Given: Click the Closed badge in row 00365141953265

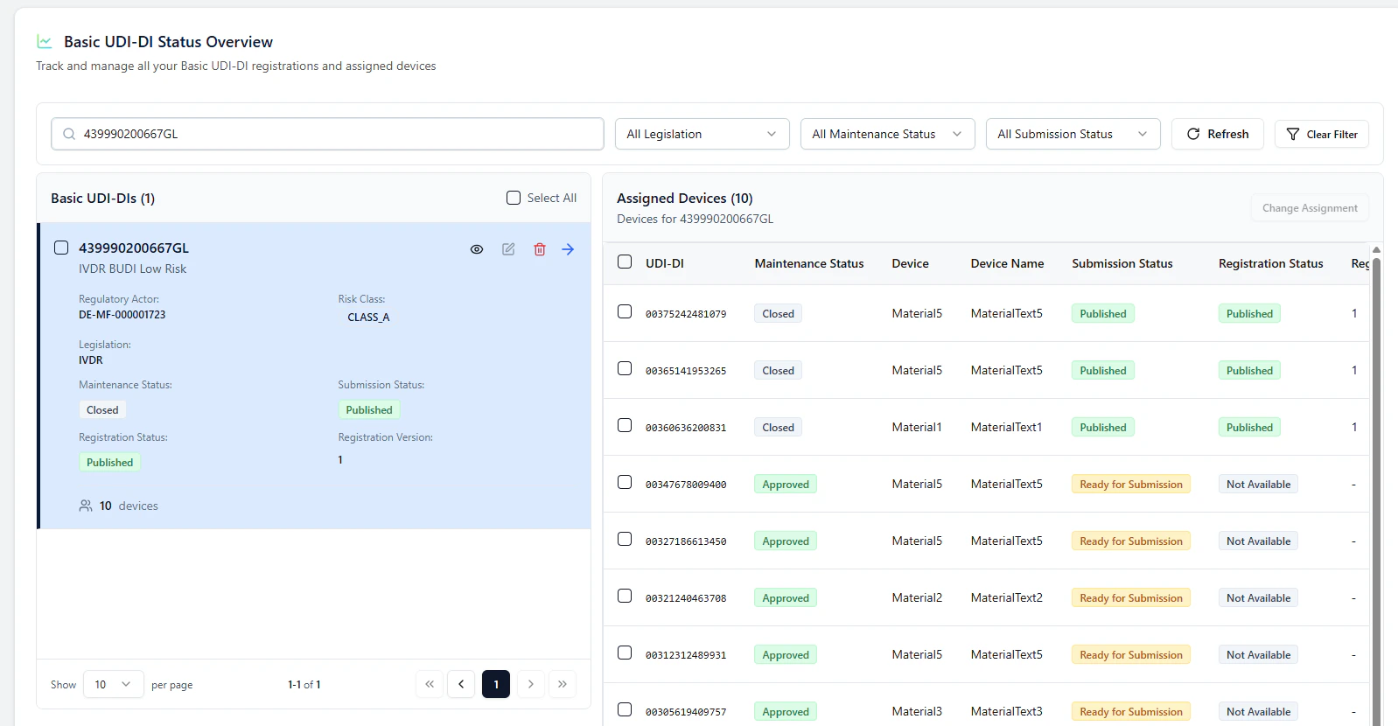Looking at the screenshot, I should click(778, 370).
